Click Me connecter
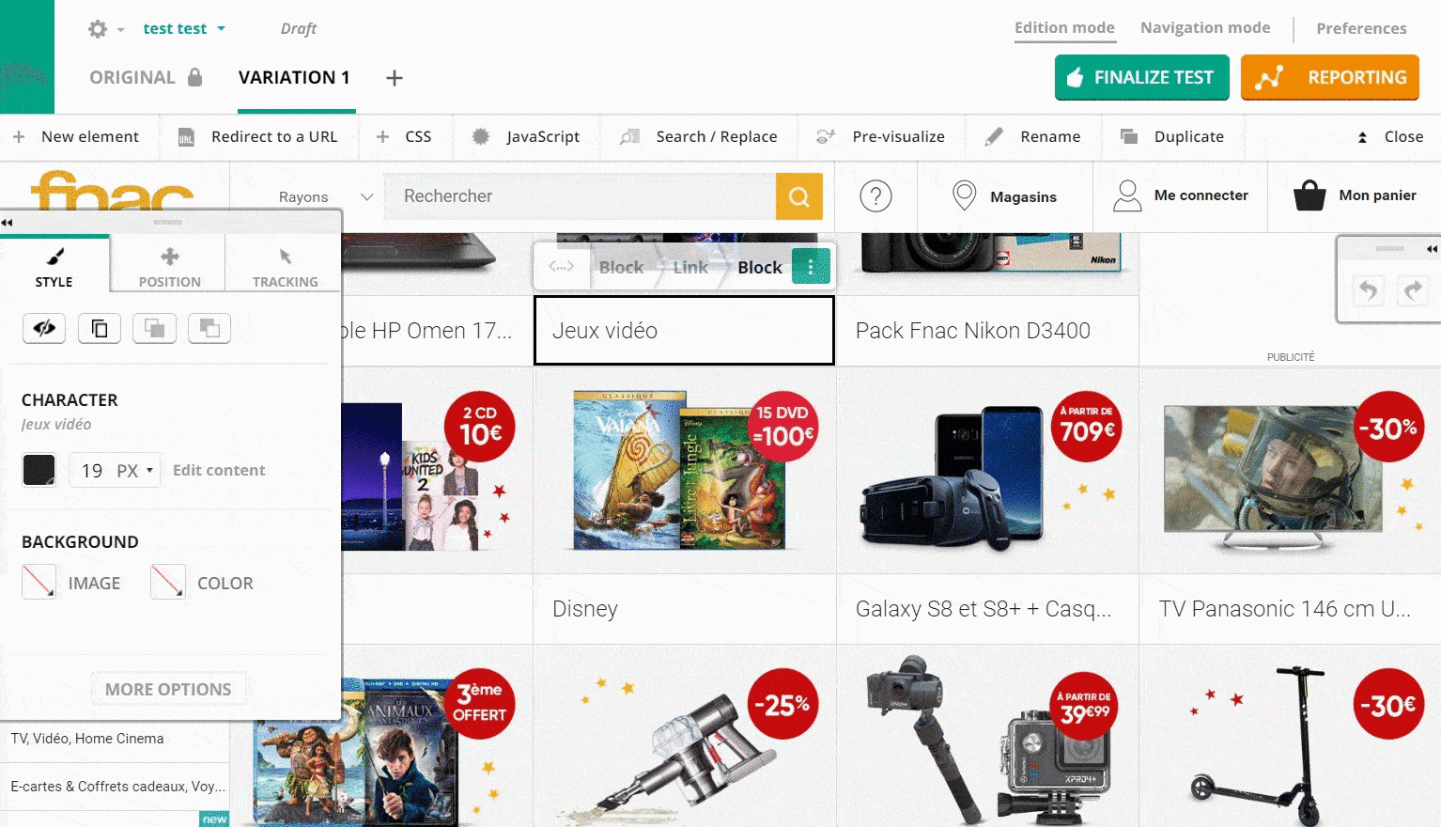 1181,195
